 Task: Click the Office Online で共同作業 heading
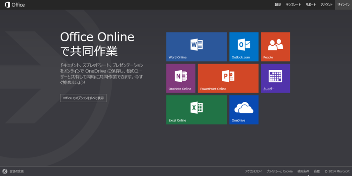click(x=97, y=44)
